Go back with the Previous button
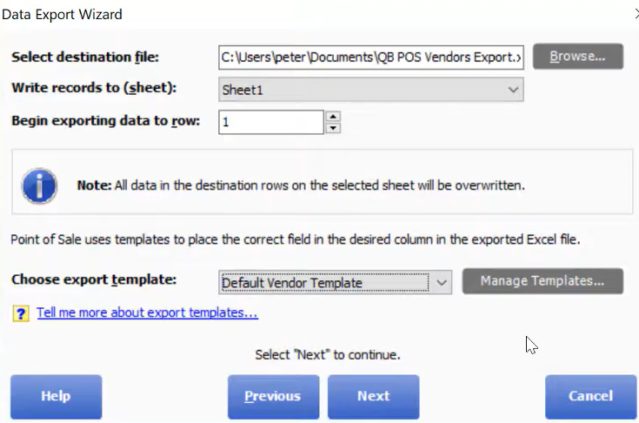Image resolution: width=639 pixels, height=423 pixels. tap(274, 397)
